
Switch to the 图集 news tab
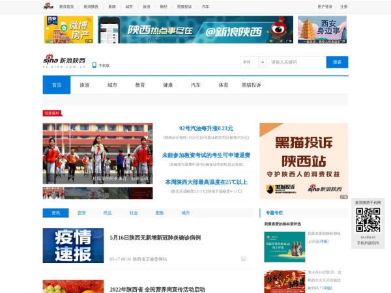160,213
